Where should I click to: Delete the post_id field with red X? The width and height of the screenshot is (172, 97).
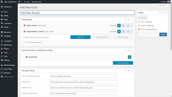(x=24, y=25)
